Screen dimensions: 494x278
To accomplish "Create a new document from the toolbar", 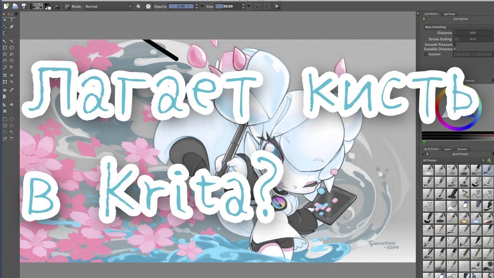I will [x=6, y=6].
